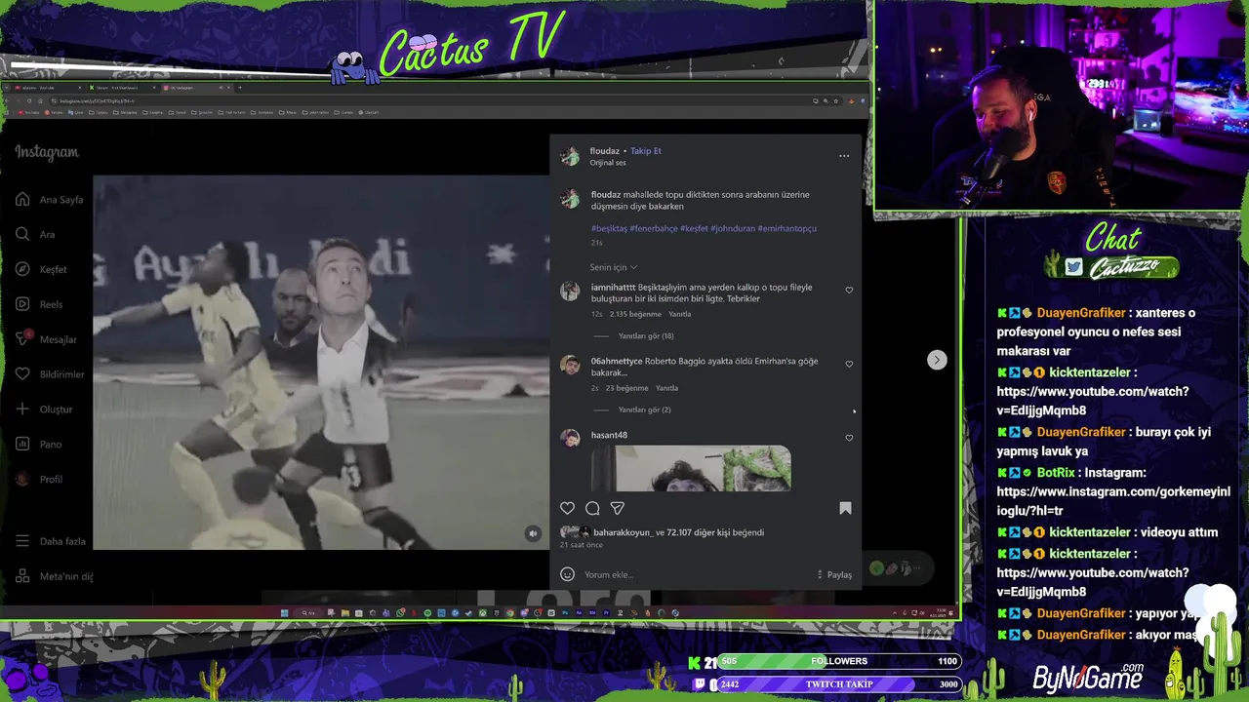Click Oluştur to create a post
Screen dimensions: 1249x702
pos(44,409)
